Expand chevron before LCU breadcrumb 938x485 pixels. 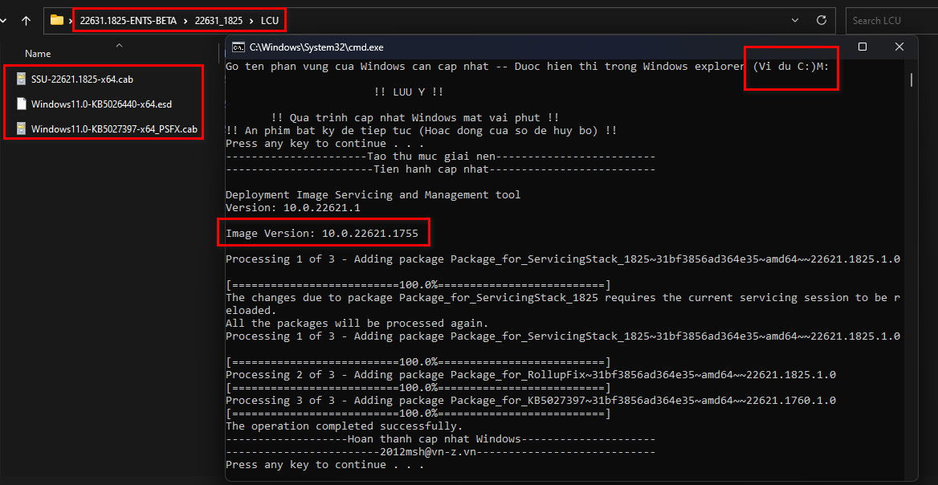click(251, 21)
